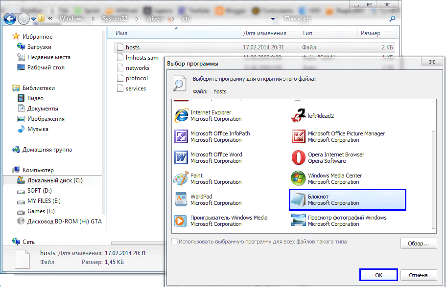Click the file list horizontal scrollbar
Image resolution: width=446 pixels, height=287 pixels.
138,243
